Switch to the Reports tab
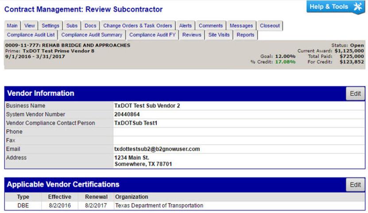368x213 pixels. coord(246,35)
